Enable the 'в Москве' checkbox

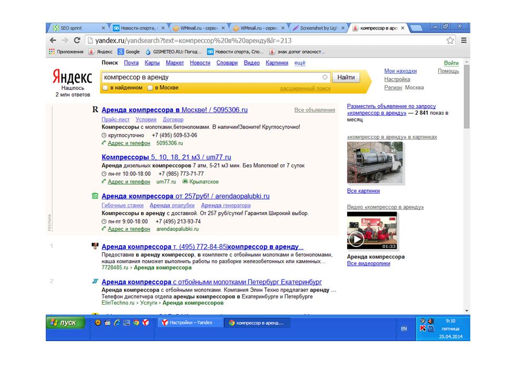(150, 88)
